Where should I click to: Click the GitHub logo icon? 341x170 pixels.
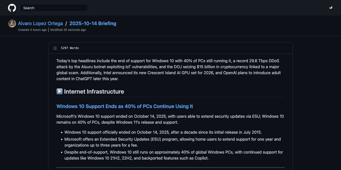[12, 8]
